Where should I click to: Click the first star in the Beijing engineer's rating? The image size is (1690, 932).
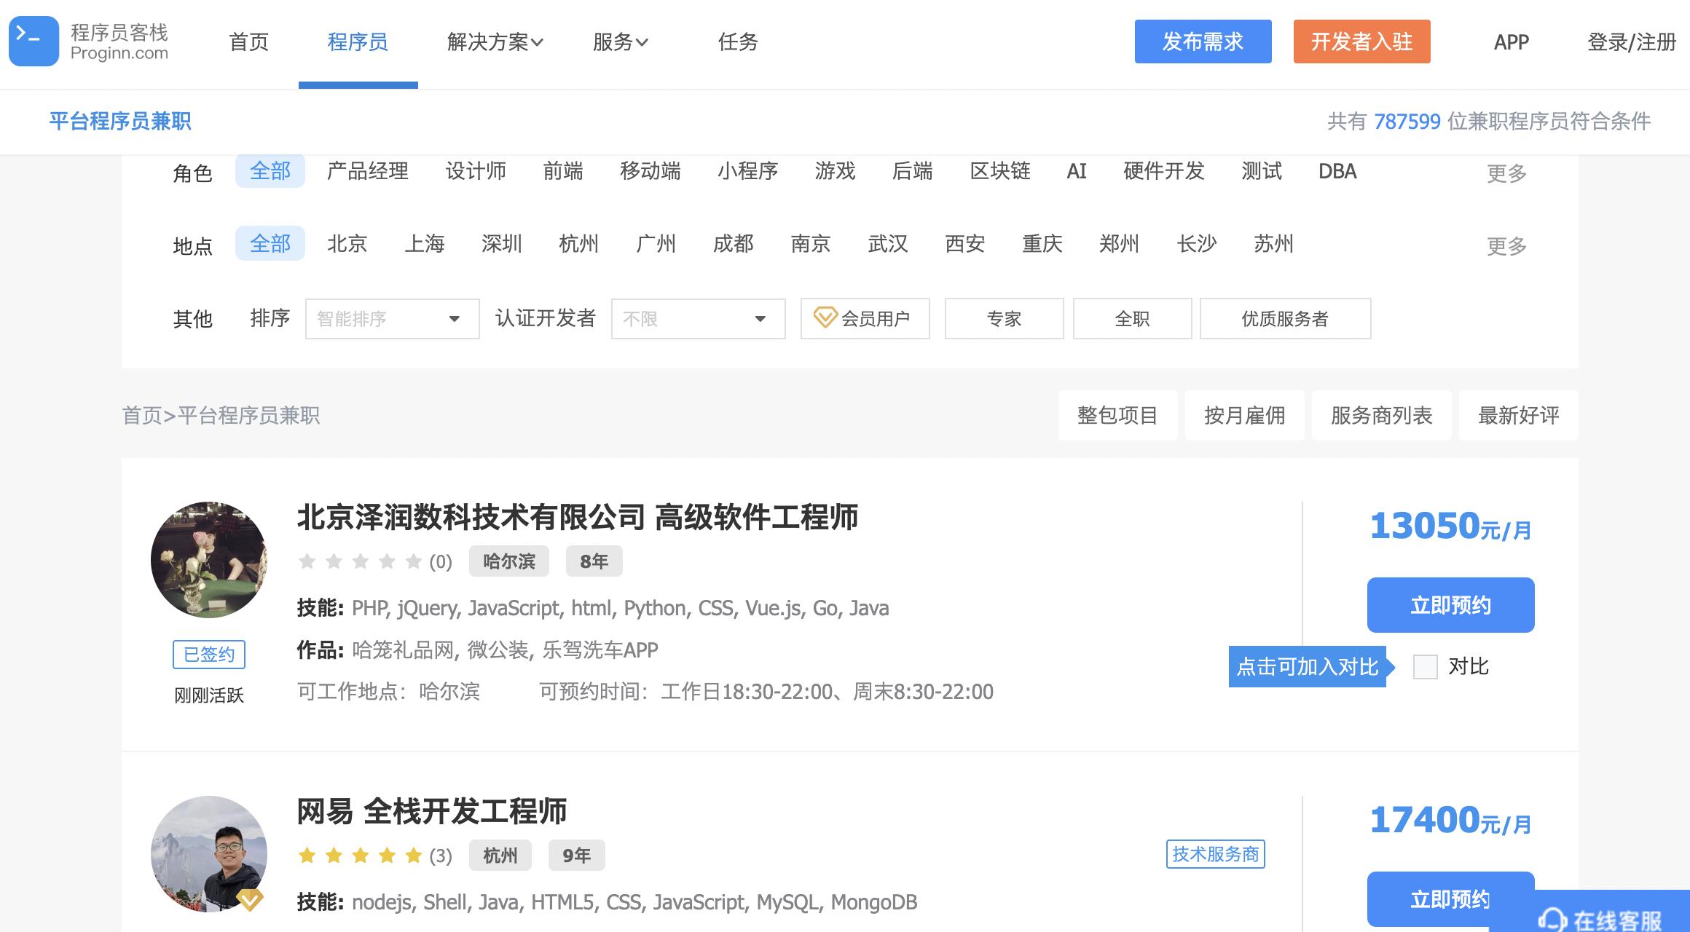(x=306, y=561)
